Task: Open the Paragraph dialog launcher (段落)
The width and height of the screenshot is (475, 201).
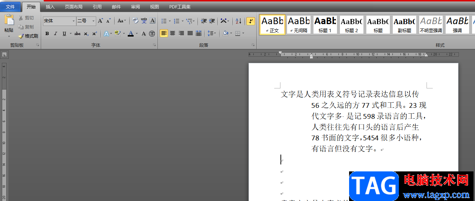Action: click(253, 45)
